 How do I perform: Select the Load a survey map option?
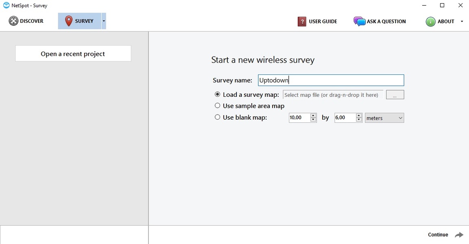click(x=218, y=94)
